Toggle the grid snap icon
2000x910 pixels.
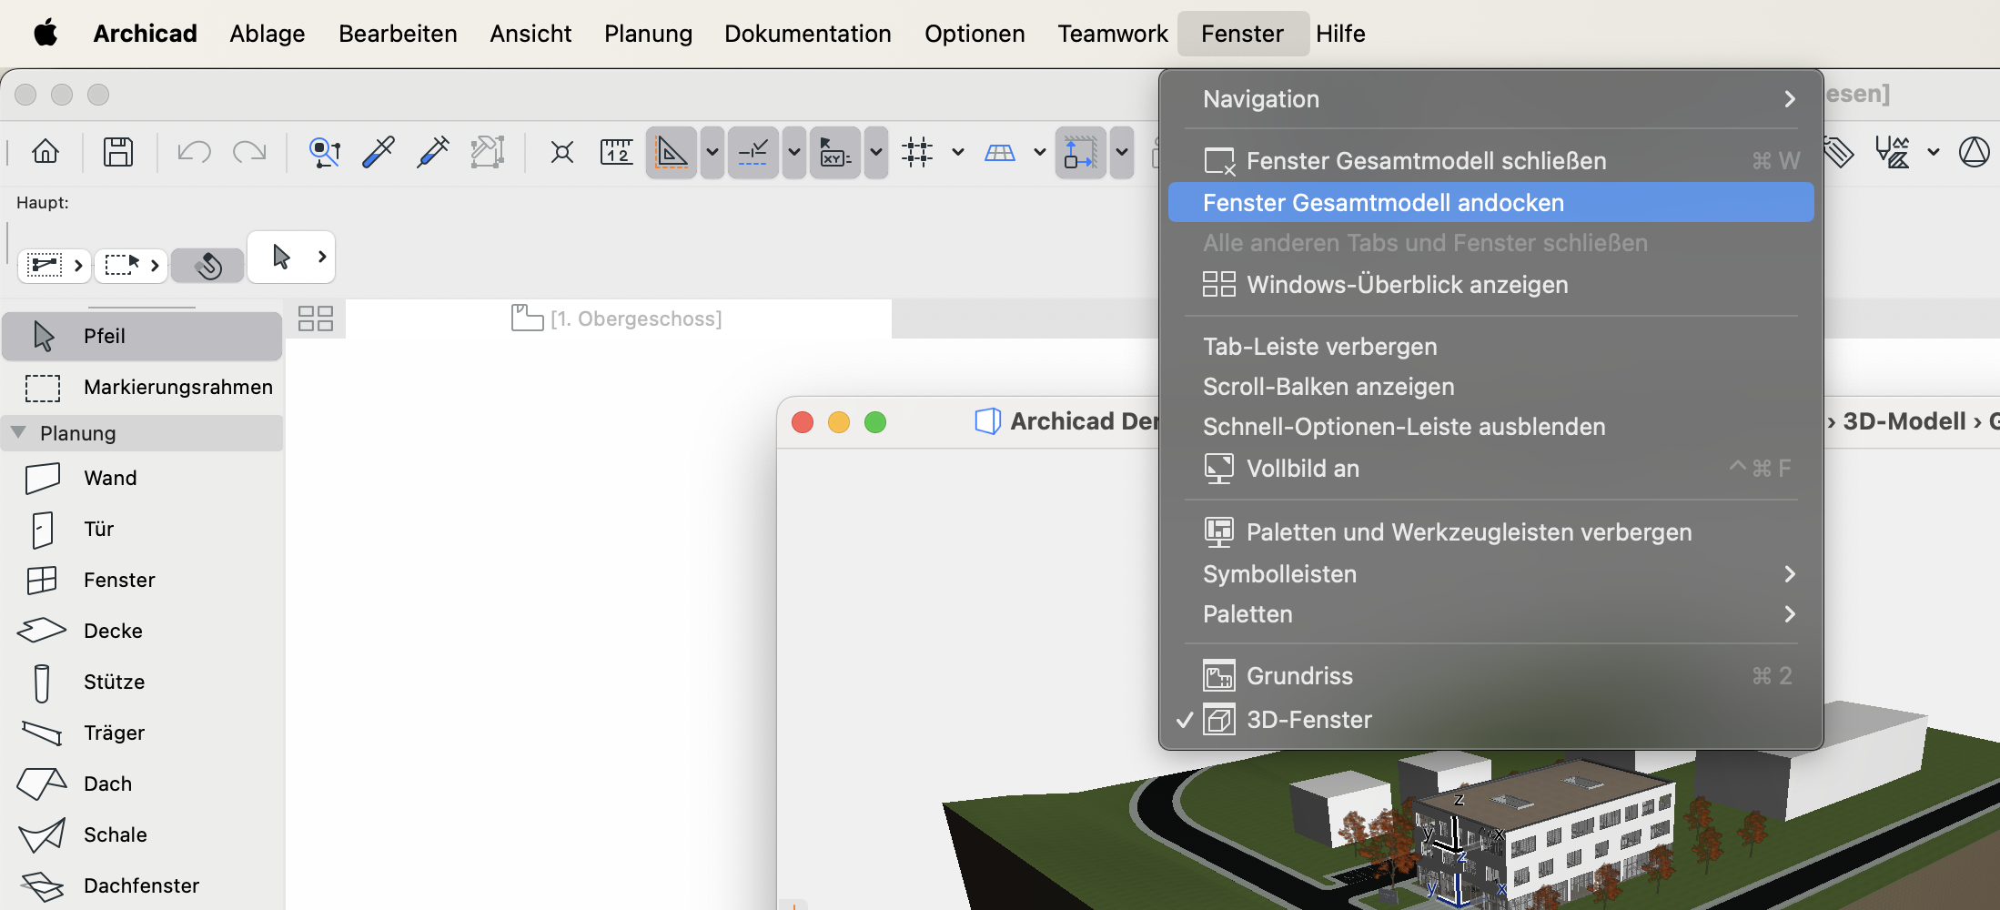[917, 152]
